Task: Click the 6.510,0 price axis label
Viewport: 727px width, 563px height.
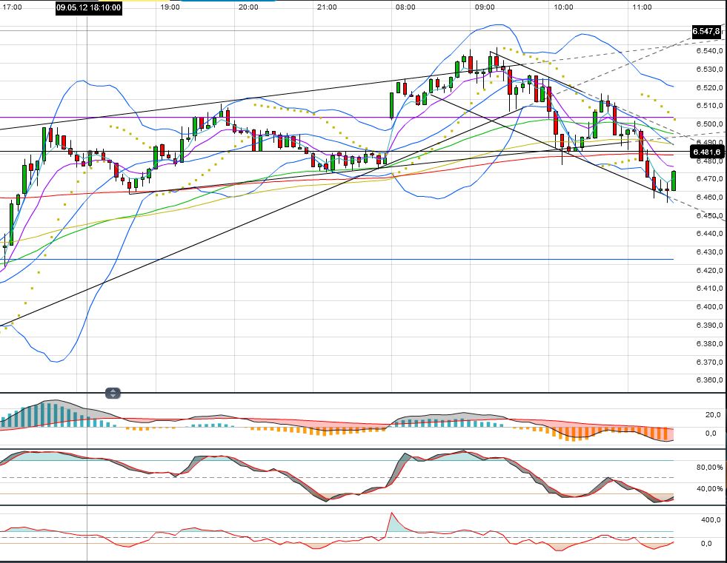Action: tap(709, 106)
